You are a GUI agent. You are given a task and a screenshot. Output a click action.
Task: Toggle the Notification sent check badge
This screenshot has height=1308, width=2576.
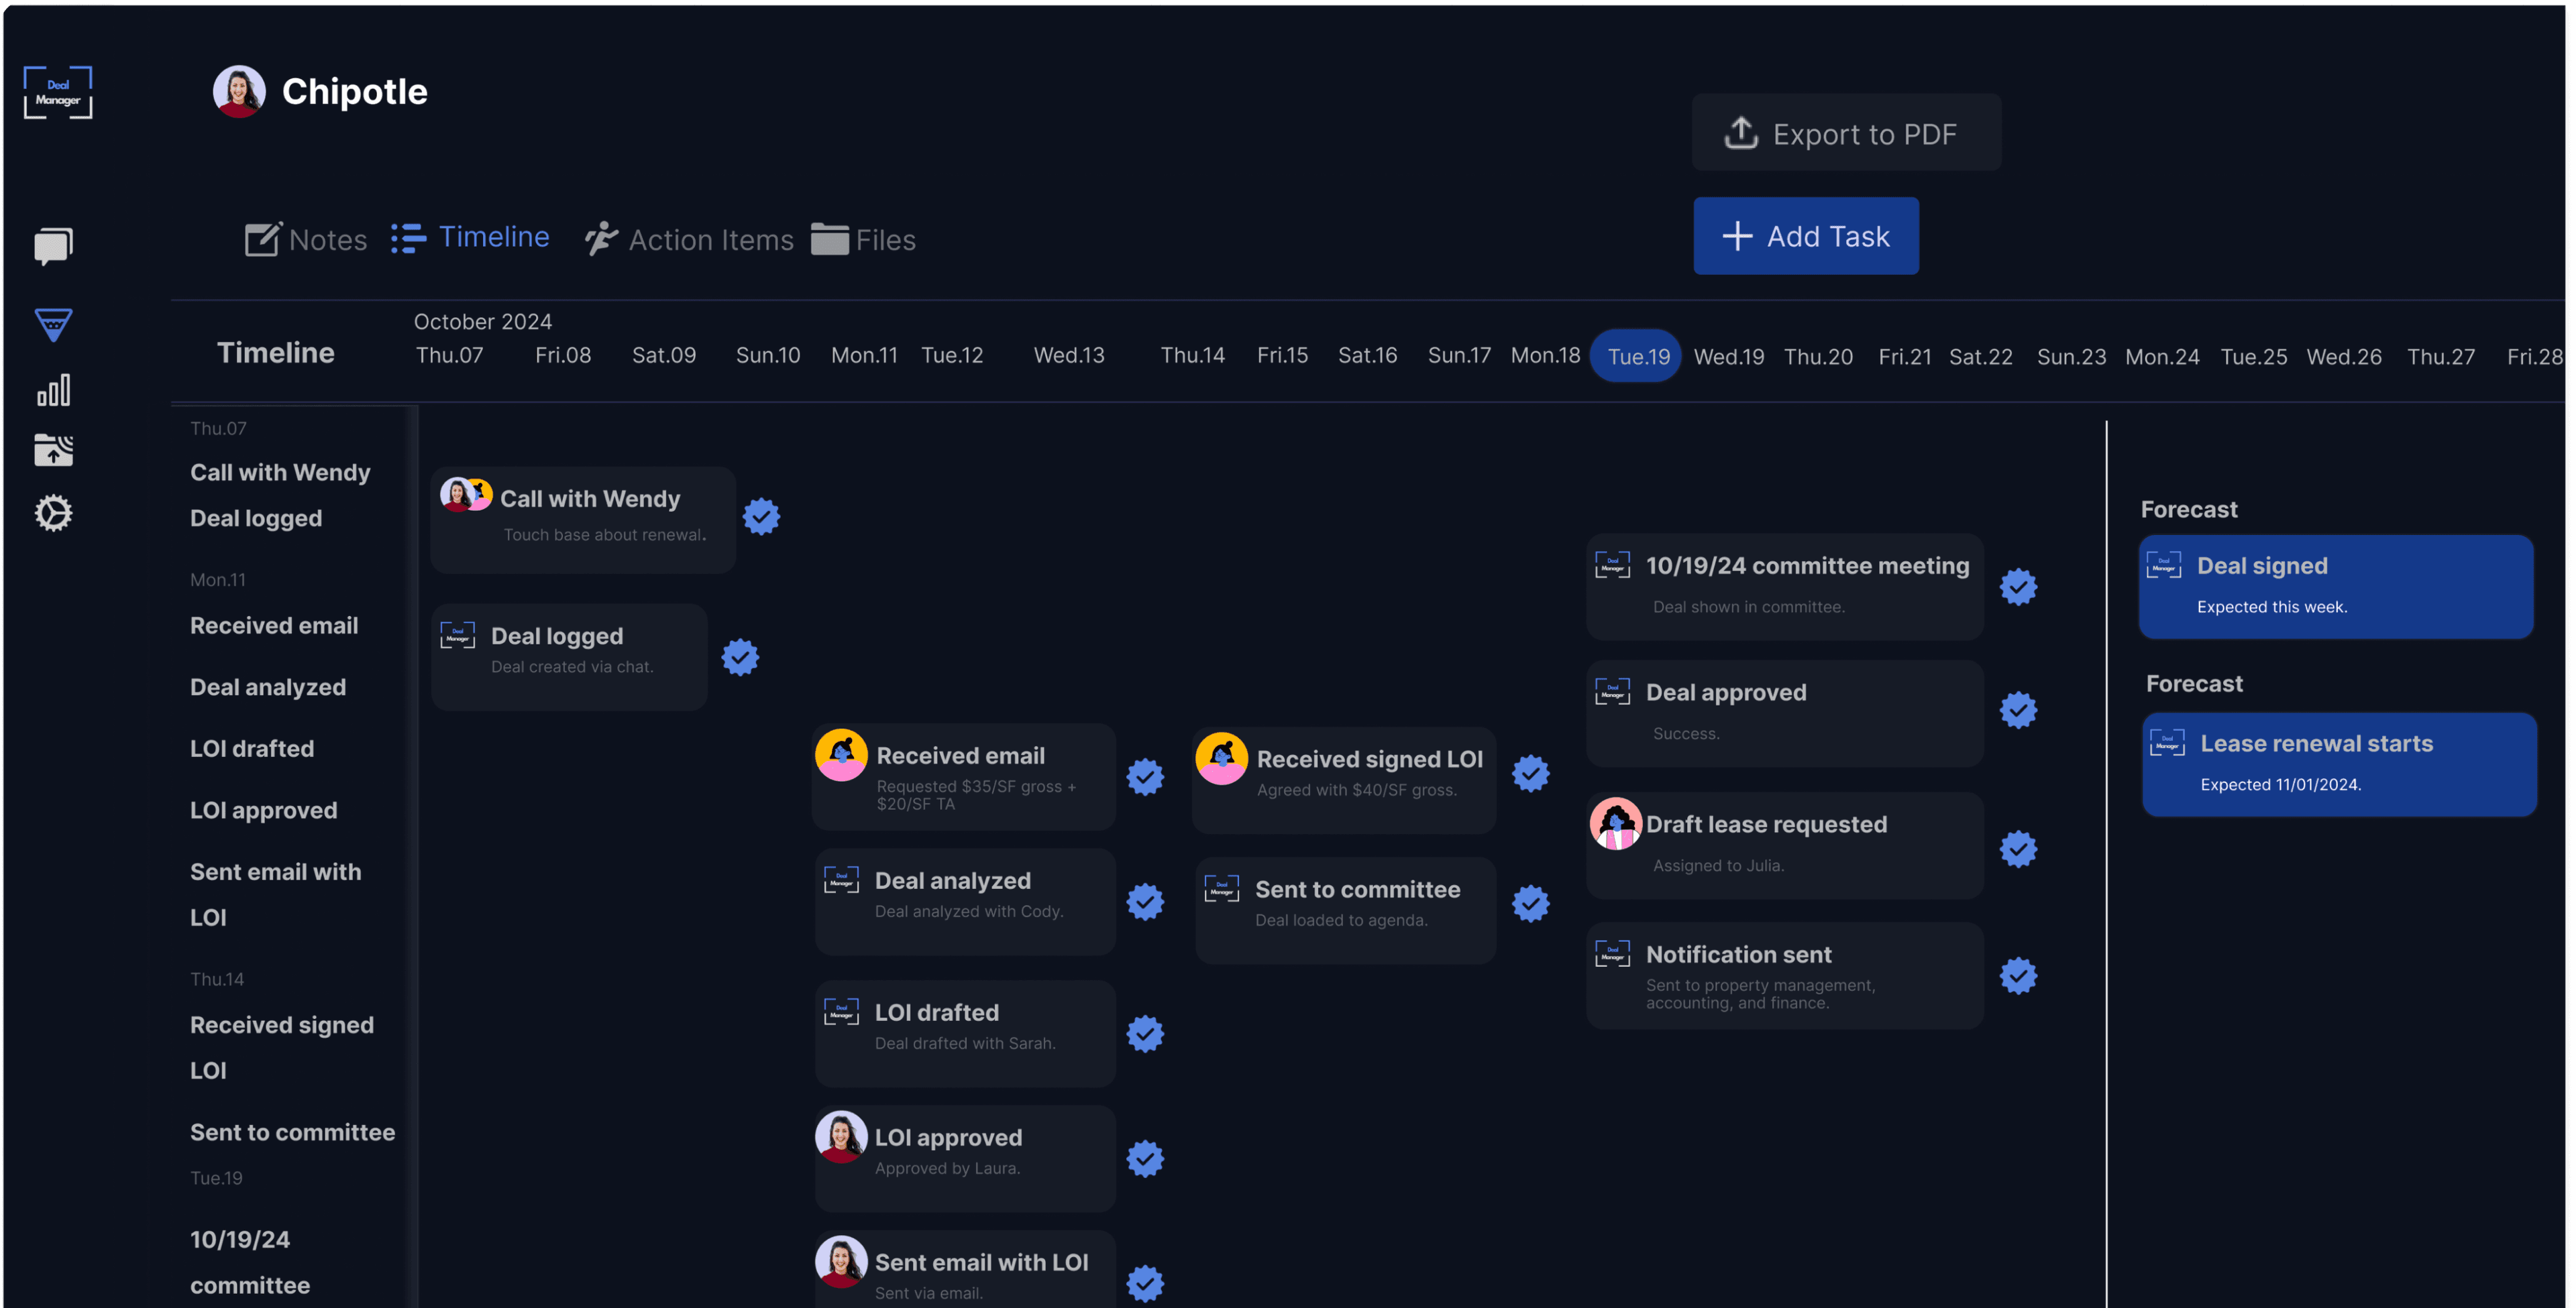pos(2018,976)
